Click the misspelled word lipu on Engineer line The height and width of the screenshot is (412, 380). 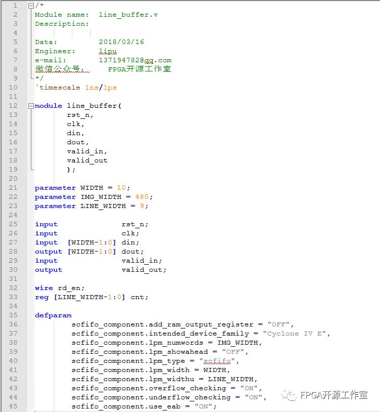[108, 51]
